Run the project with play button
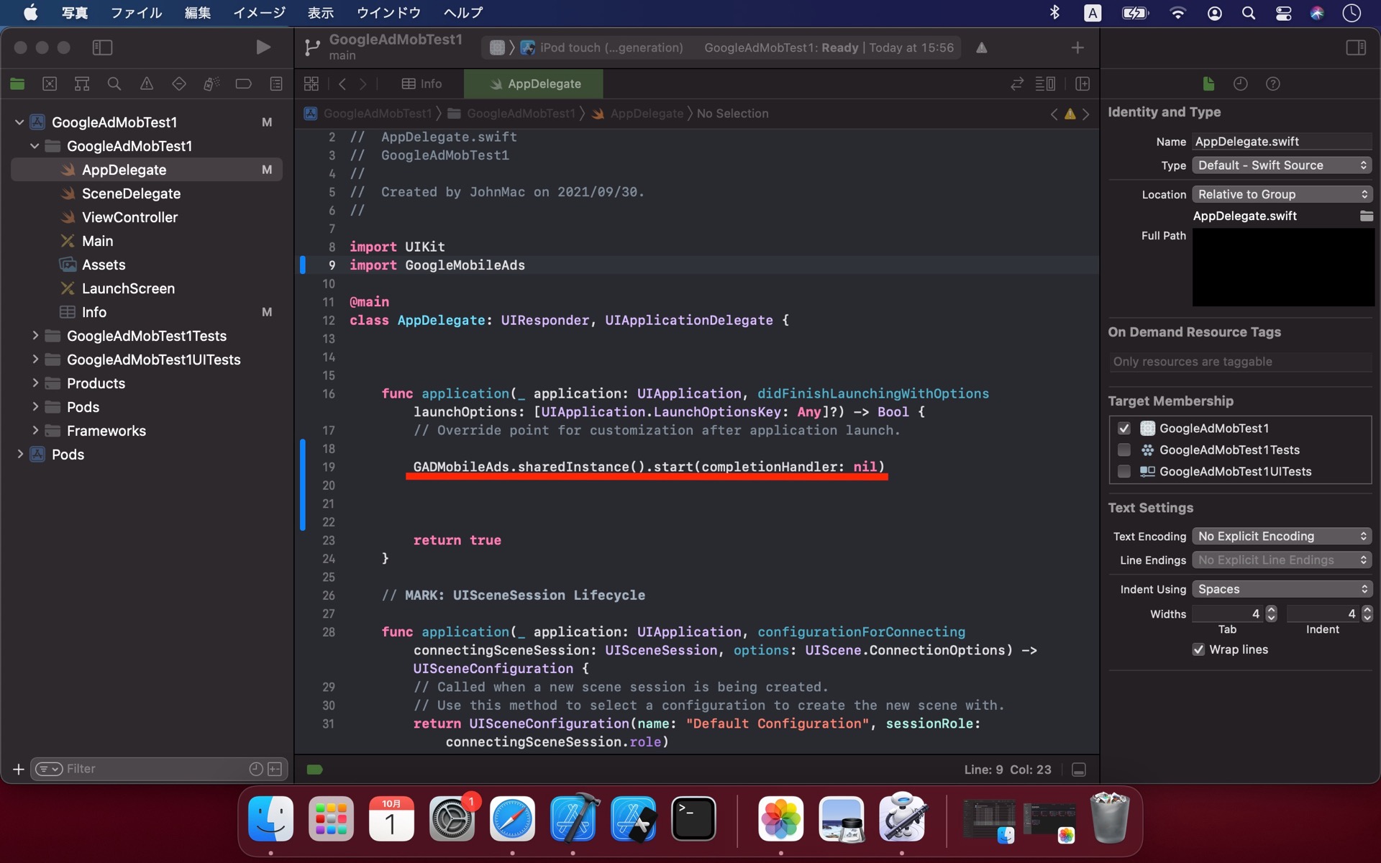 tap(263, 47)
